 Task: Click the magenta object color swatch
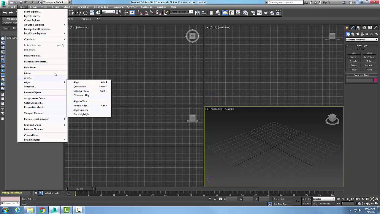click(x=375, y=80)
